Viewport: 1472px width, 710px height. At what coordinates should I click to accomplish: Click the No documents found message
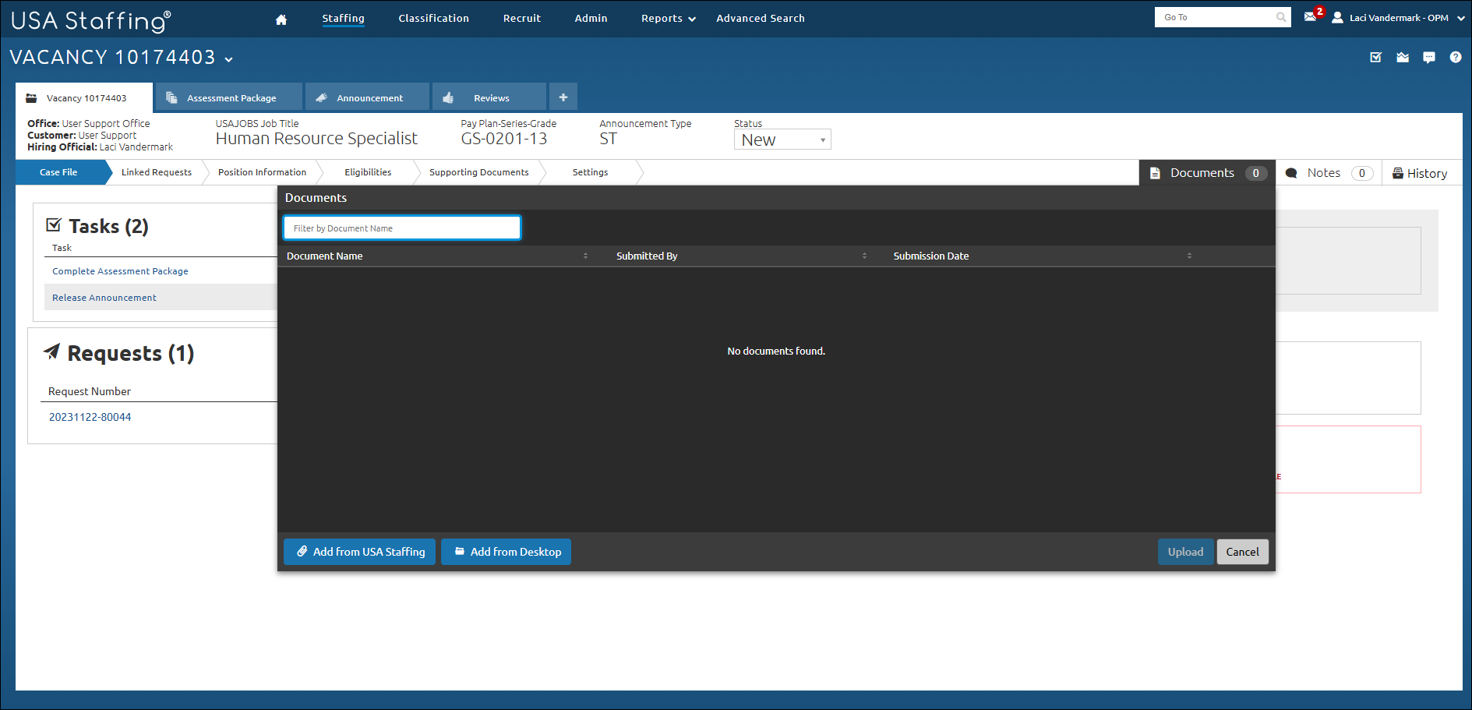[776, 351]
